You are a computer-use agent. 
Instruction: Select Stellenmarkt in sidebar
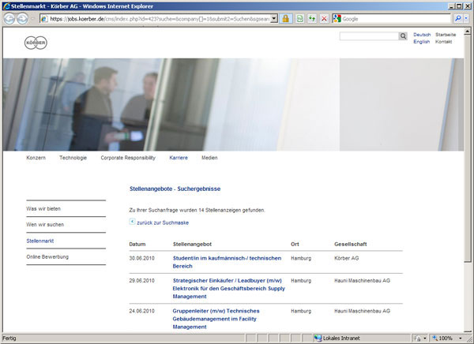coord(40,241)
